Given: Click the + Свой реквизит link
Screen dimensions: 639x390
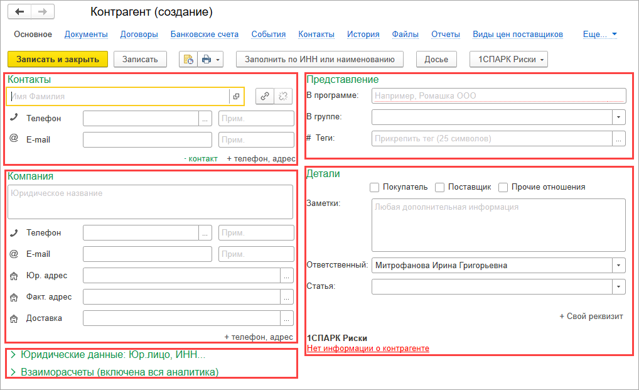Looking at the screenshot, I should 591,317.
